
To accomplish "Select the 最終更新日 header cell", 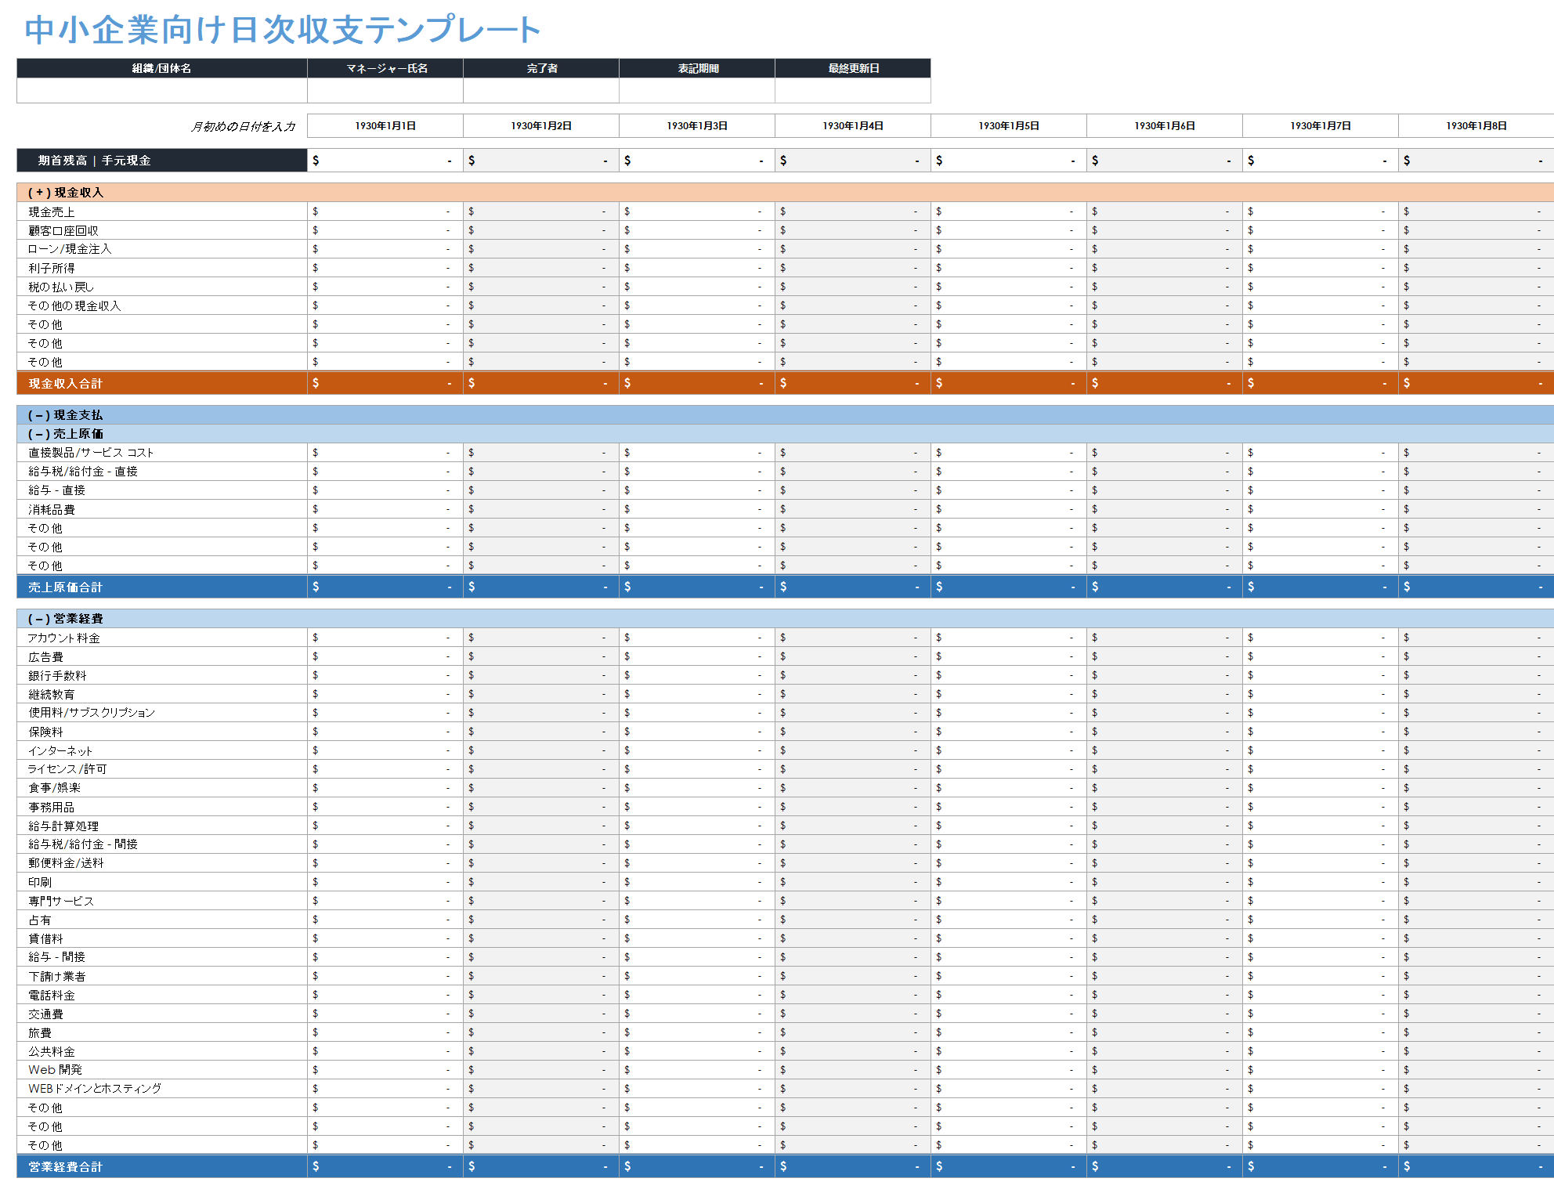I will pos(853,68).
